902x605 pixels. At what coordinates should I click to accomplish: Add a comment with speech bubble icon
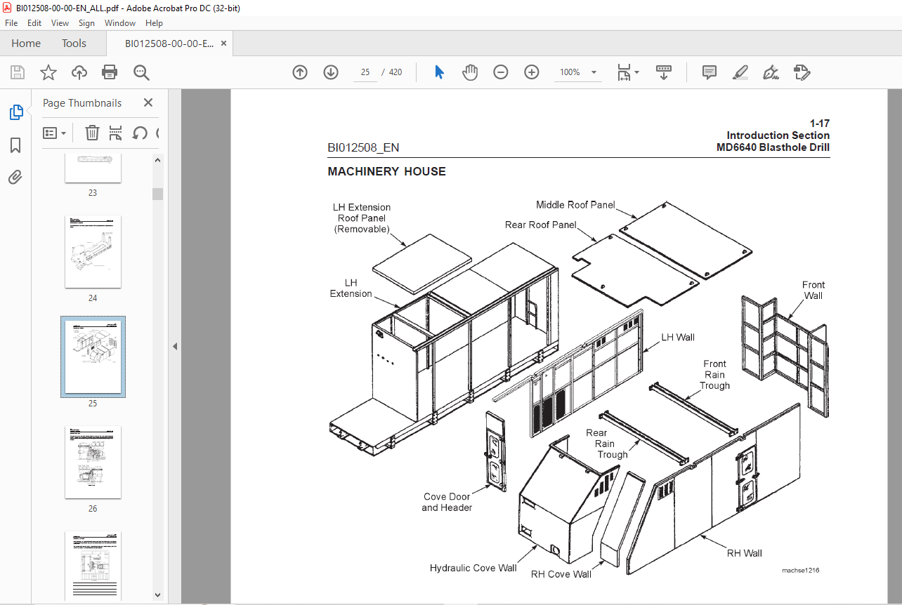click(710, 72)
